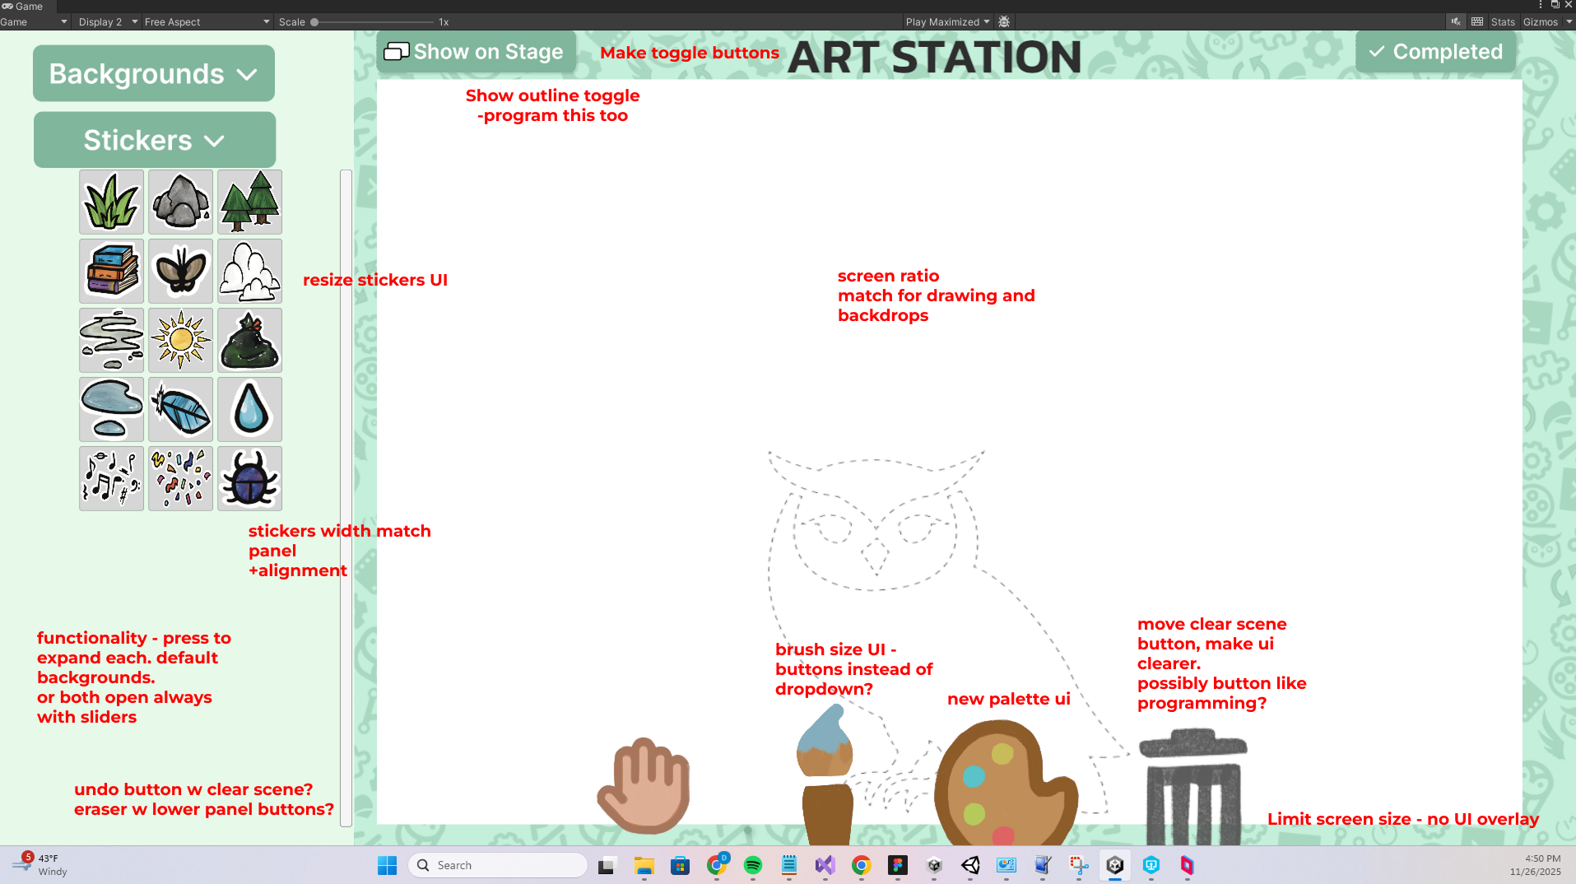Image resolution: width=1576 pixels, height=884 pixels.
Task: Open Visual Studio from the taskbar
Action: (825, 865)
